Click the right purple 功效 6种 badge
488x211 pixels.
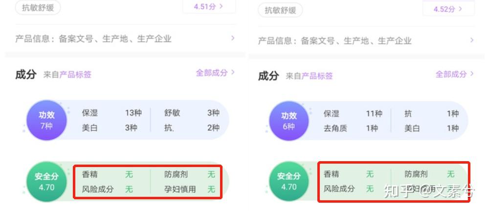pos(289,121)
